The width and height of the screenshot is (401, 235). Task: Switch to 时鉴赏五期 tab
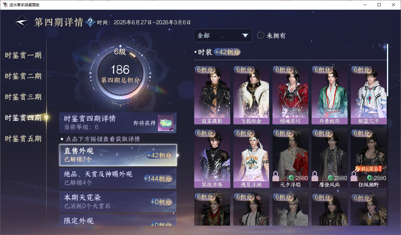point(23,138)
